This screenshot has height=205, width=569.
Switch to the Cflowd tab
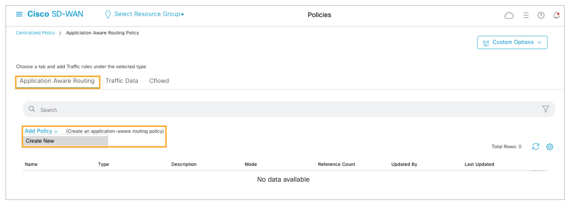(x=159, y=81)
